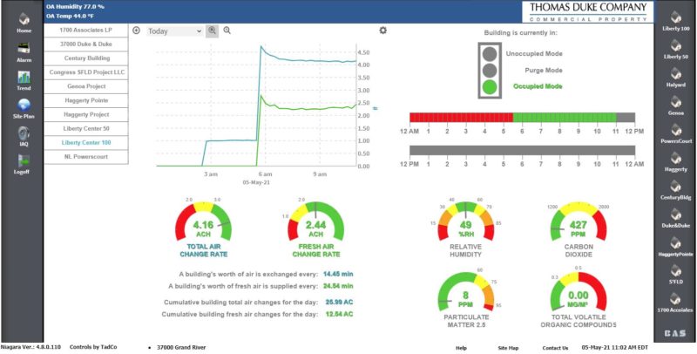
Task: Open chart settings gear icon
Action: click(382, 31)
